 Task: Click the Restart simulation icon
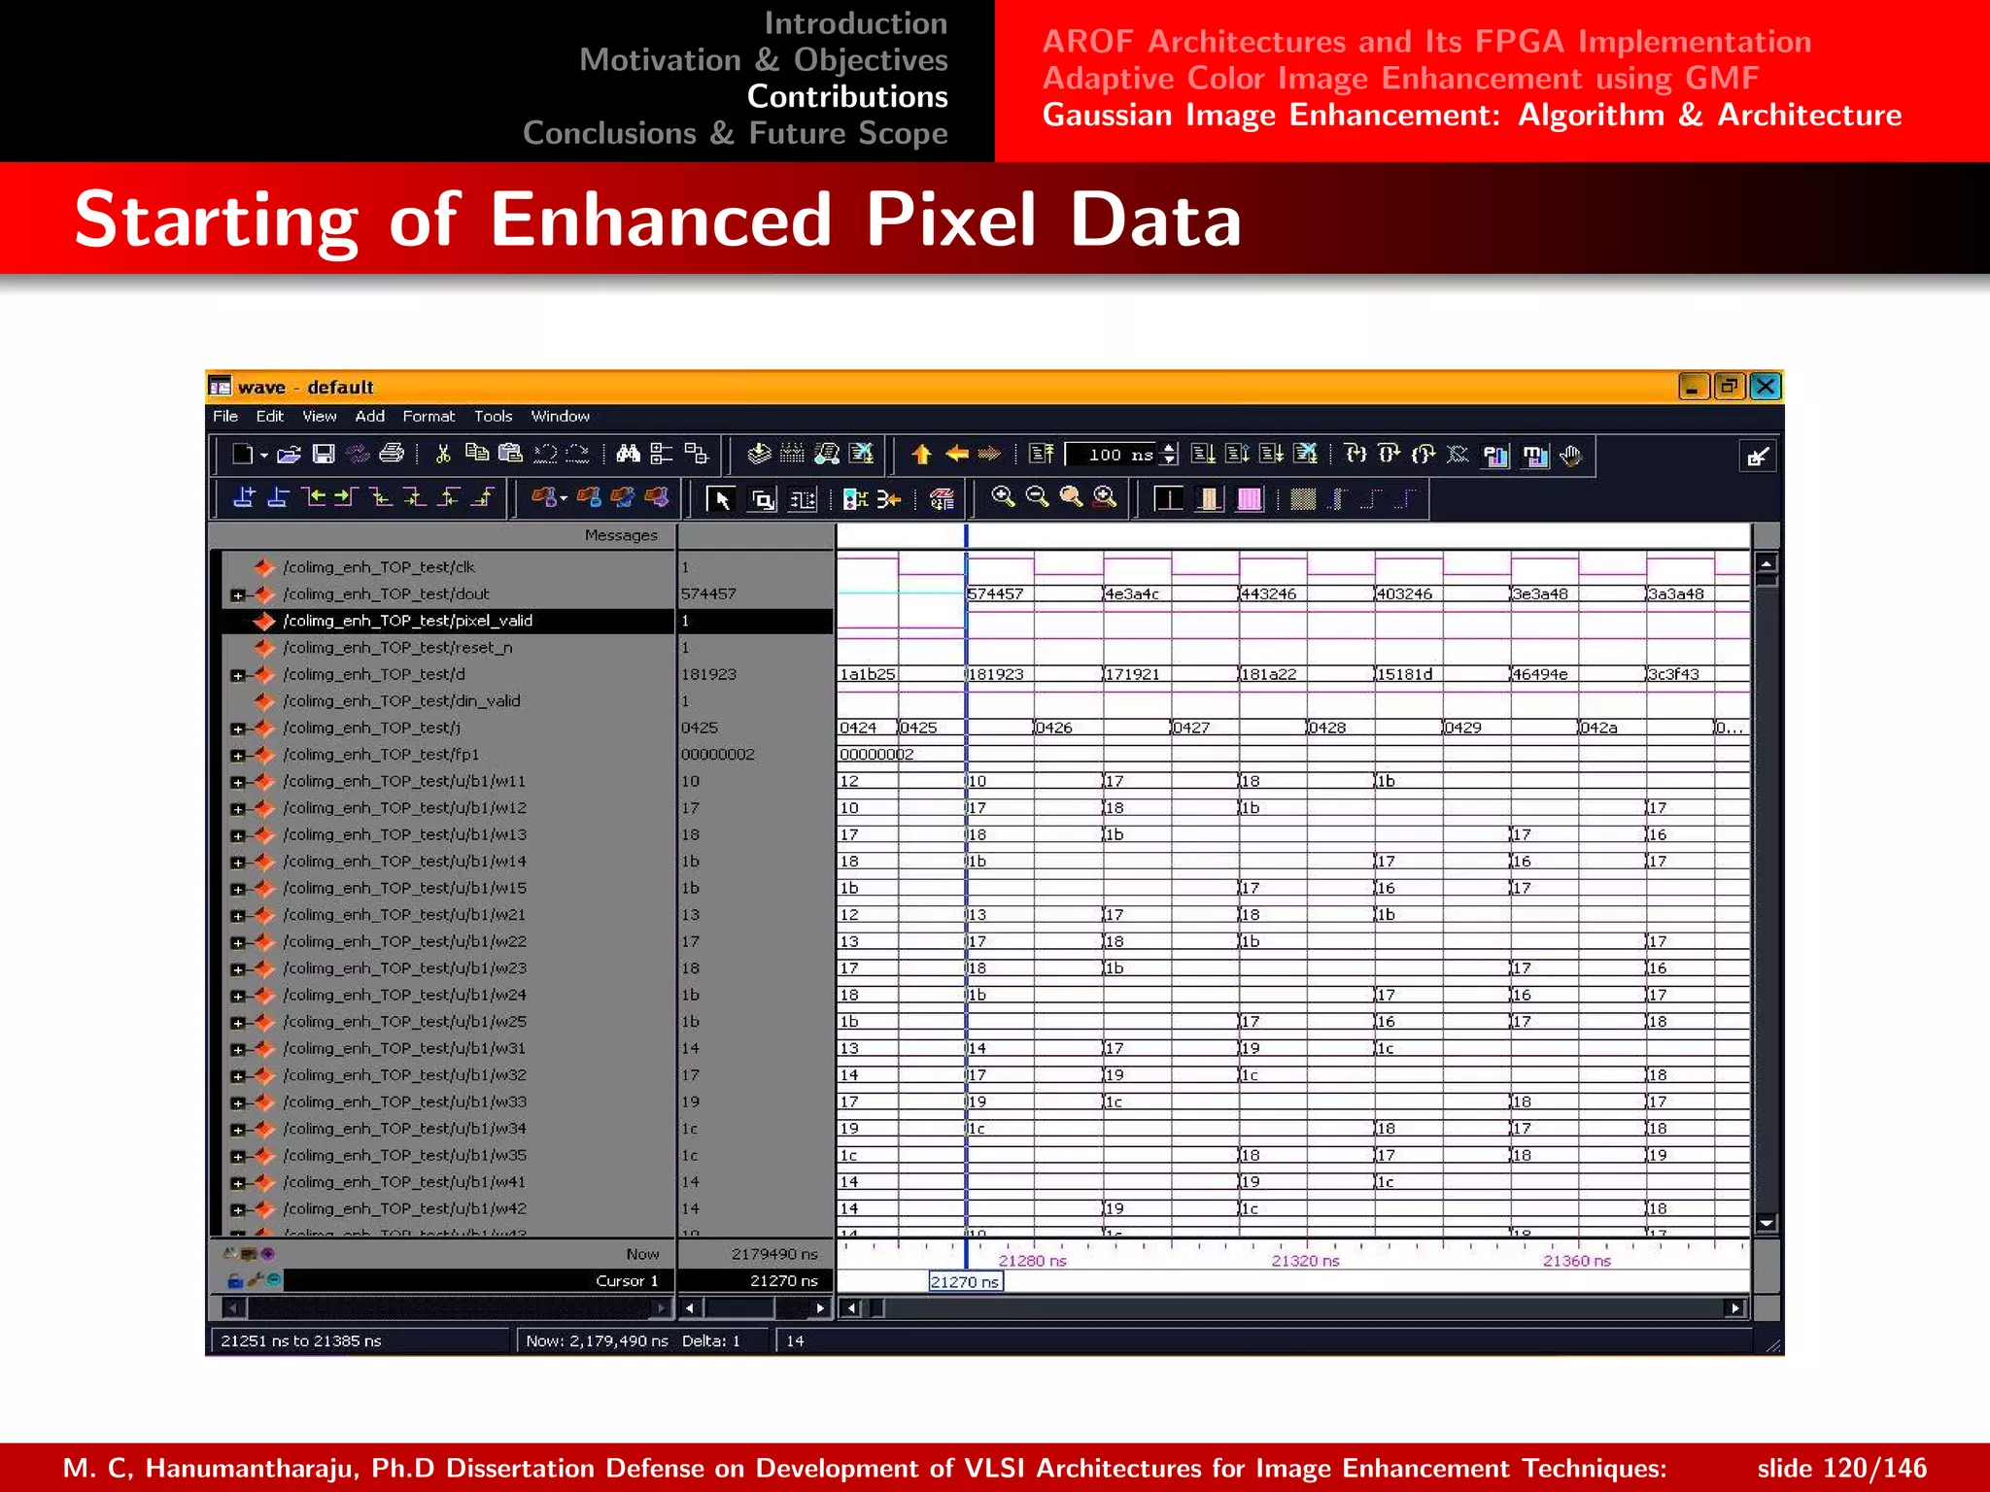(1042, 454)
